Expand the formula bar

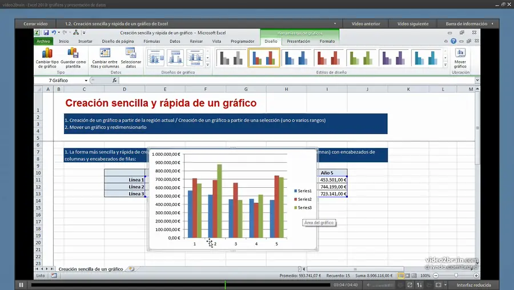click(x=477, y=80)
